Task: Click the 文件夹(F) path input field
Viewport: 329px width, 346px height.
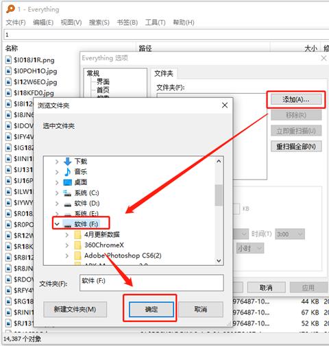Action: (151, 283)
